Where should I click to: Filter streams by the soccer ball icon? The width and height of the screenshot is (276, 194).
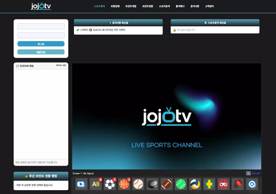pos(110,184)
